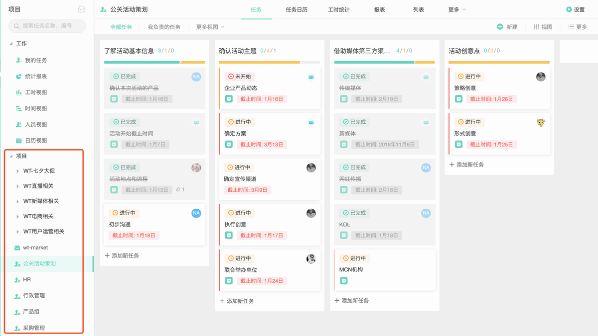Click the assignee avatar on 策略创意 card
The image size is (598, 336).
[541, 77]
